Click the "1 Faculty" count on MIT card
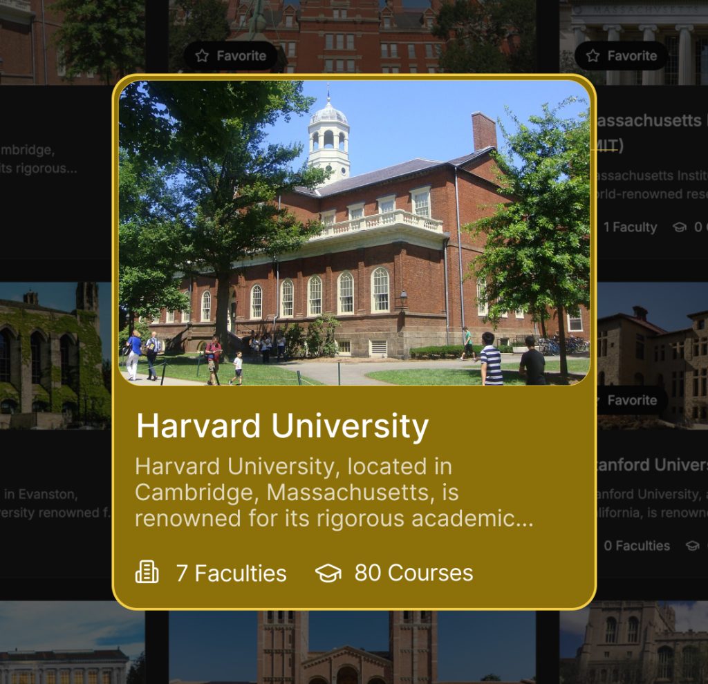The width and height of the screenshot is (708, 684). pyautogui.click(x=631, y=227)
